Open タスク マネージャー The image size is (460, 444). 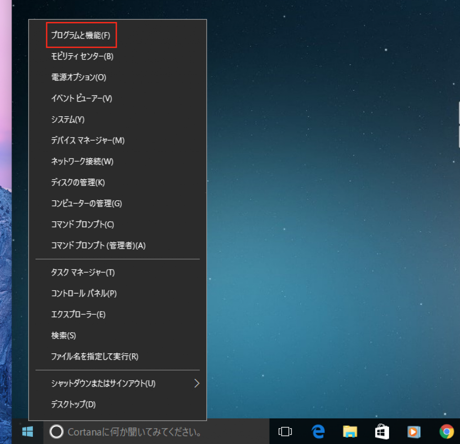point(82,273)
